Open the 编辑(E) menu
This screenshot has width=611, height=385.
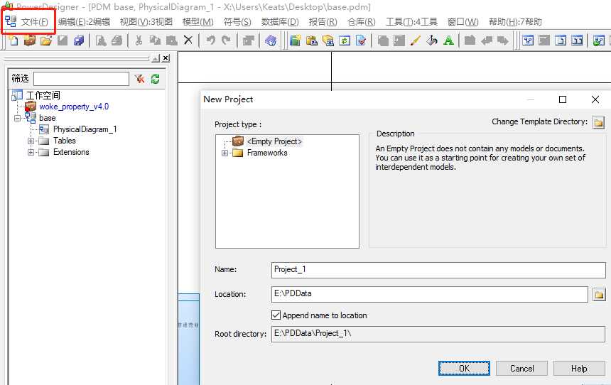click(x=84, y=22)
